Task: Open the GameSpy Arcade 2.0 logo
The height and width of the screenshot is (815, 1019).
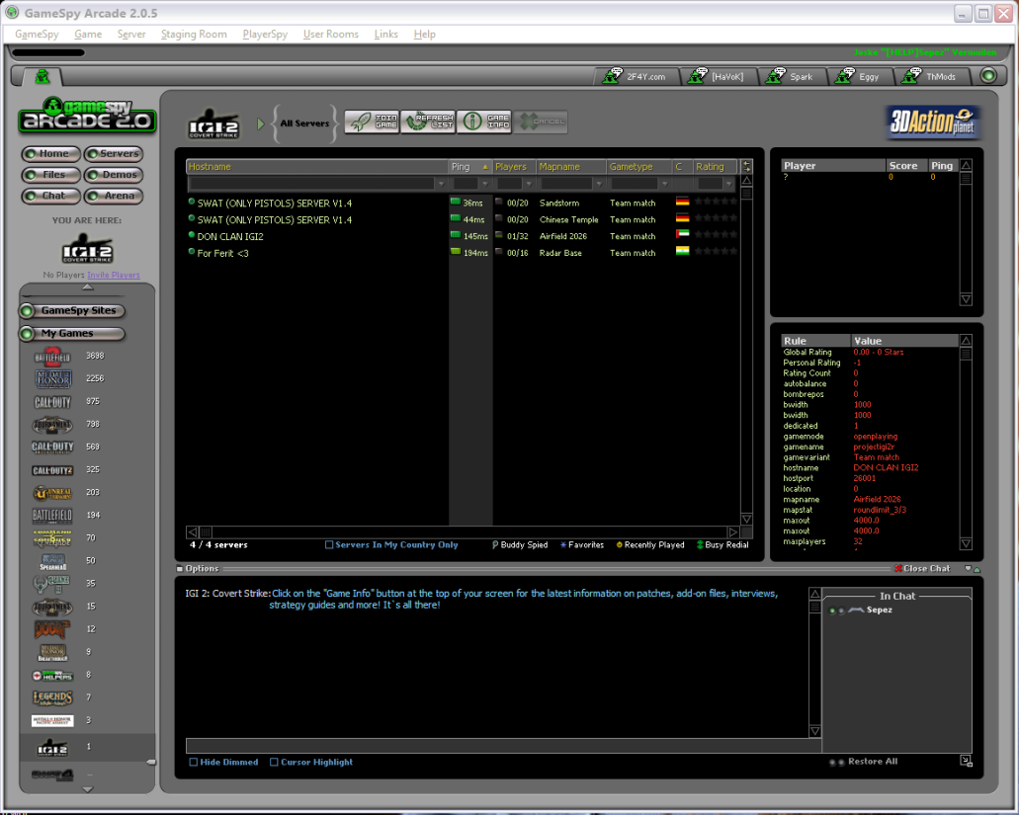Action: coord(86,116)
